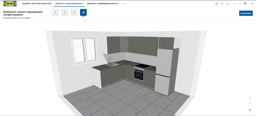The height and width of the screenshot is (116, 256).
Task: Choose configuration option 2
Action: pyautogui.click(x=65, y=12)
